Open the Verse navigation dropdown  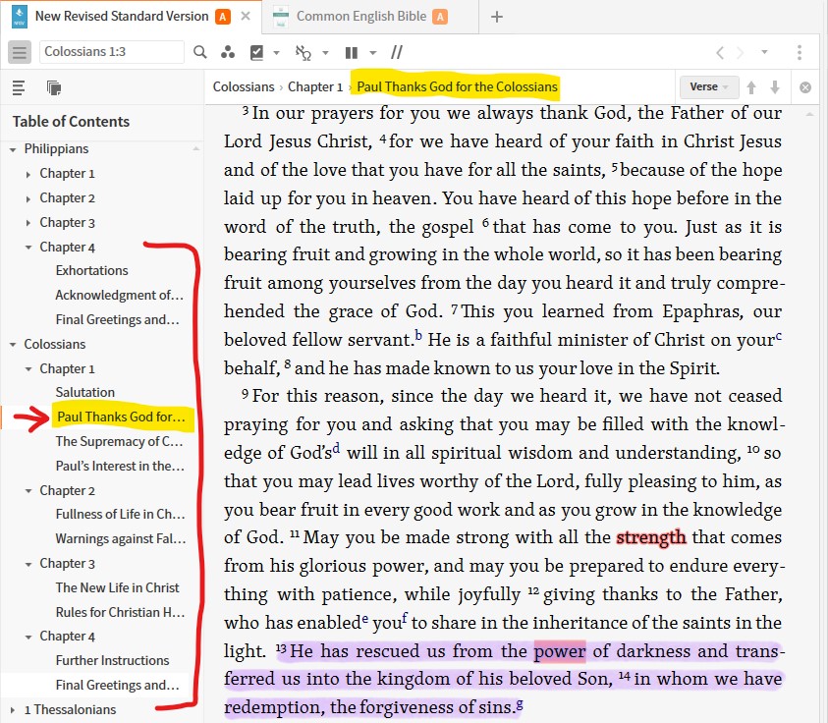click(x=709, y=87)
